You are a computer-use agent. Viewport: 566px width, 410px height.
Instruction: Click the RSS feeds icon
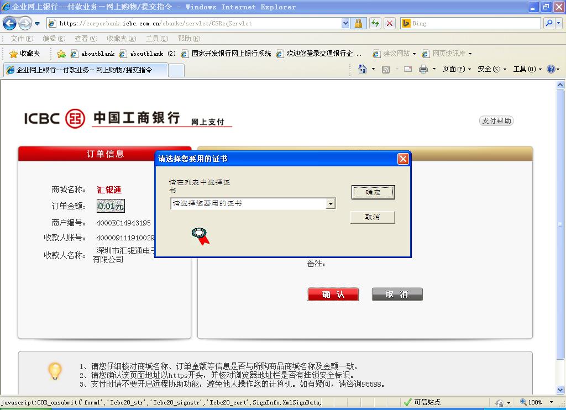click(x=385, y=69)
